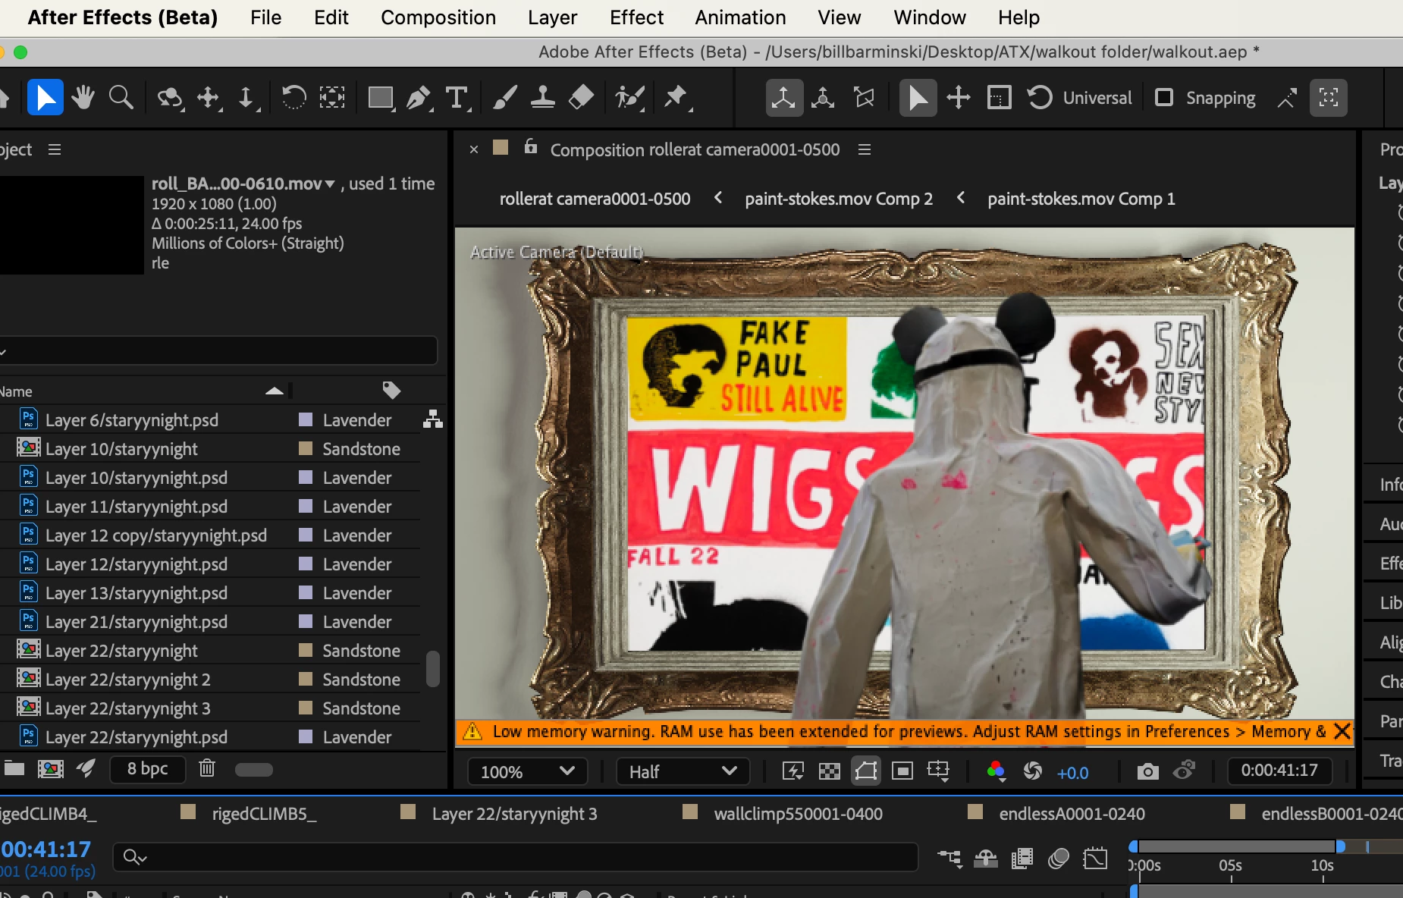Click the rollerat camera0001-0500 breadcrumb
The image size is (1403, 898).
pos(595,199)
